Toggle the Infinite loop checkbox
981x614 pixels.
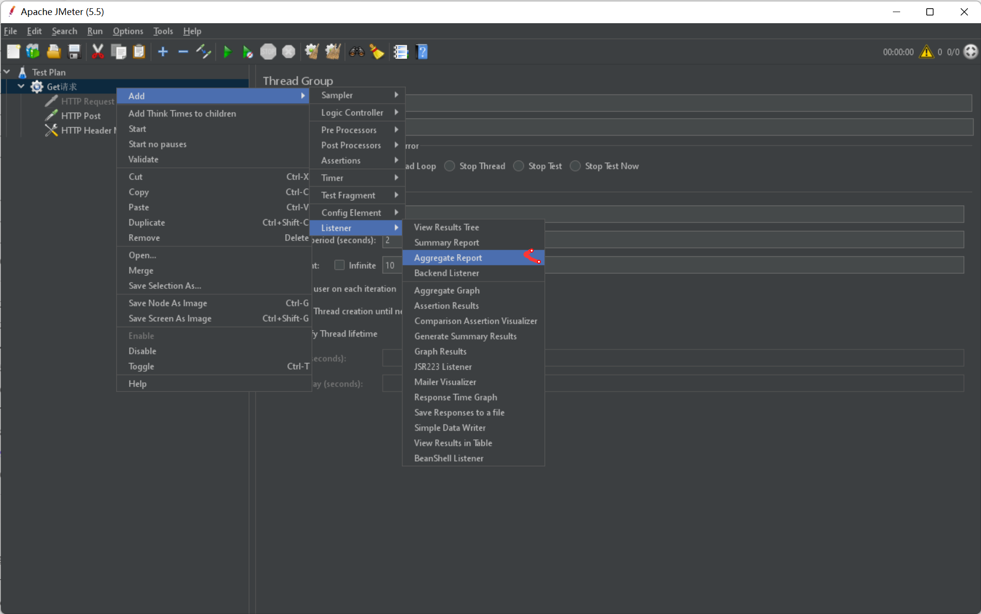coord(339,265)
